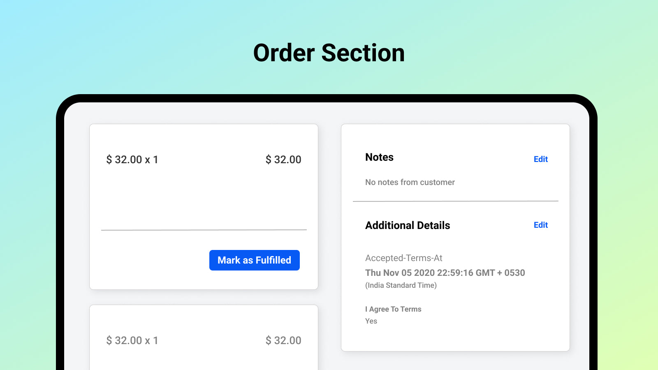658x370 pixels.
Task: Open the second order card below
Action: [204, 337]
